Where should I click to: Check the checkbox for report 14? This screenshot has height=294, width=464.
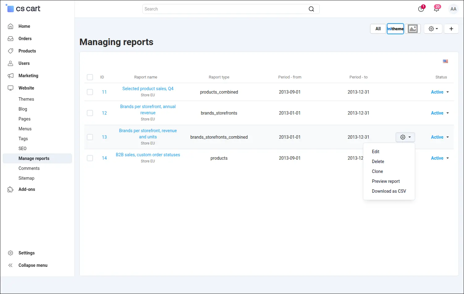point(90,158)
